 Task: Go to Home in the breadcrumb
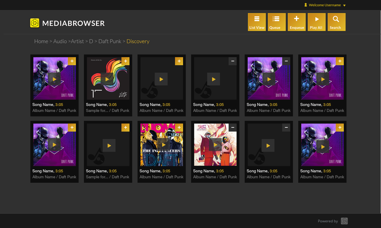[41, 41]
